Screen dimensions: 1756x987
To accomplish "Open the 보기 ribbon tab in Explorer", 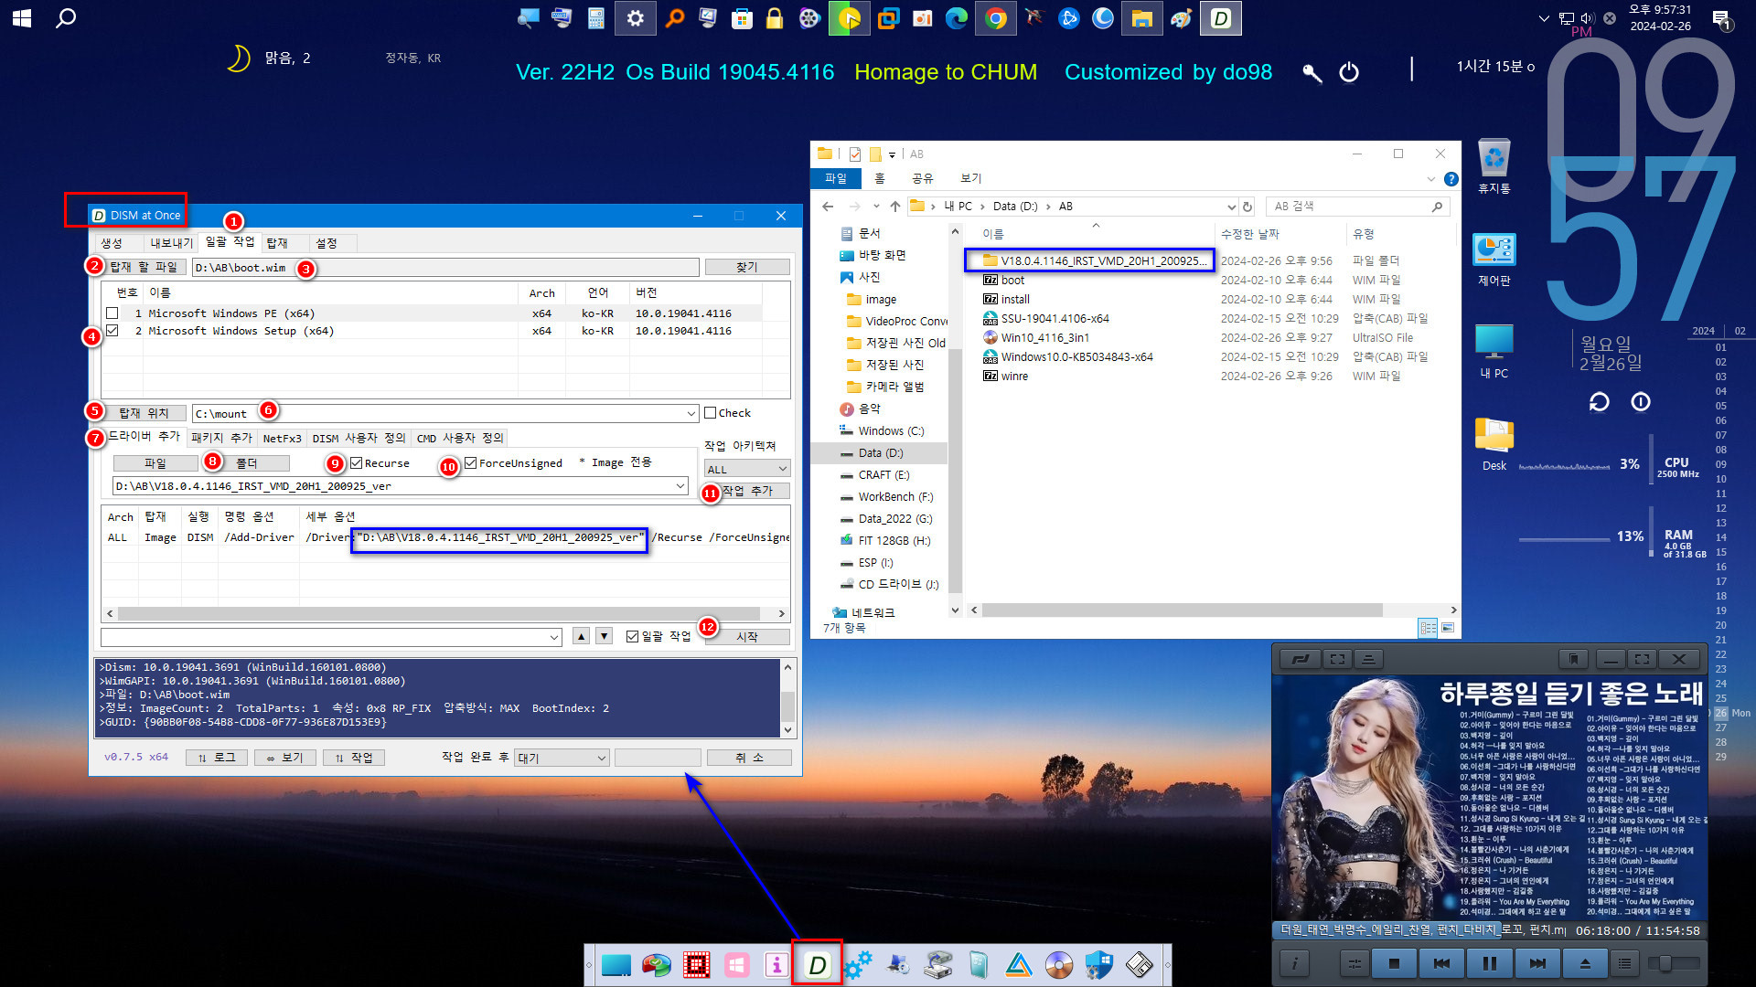I will pyautogui.click(x=971, y=178).
